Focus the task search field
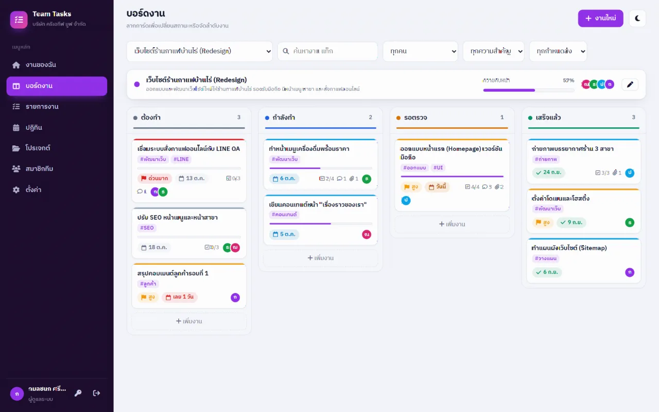 tap(327, 51)
